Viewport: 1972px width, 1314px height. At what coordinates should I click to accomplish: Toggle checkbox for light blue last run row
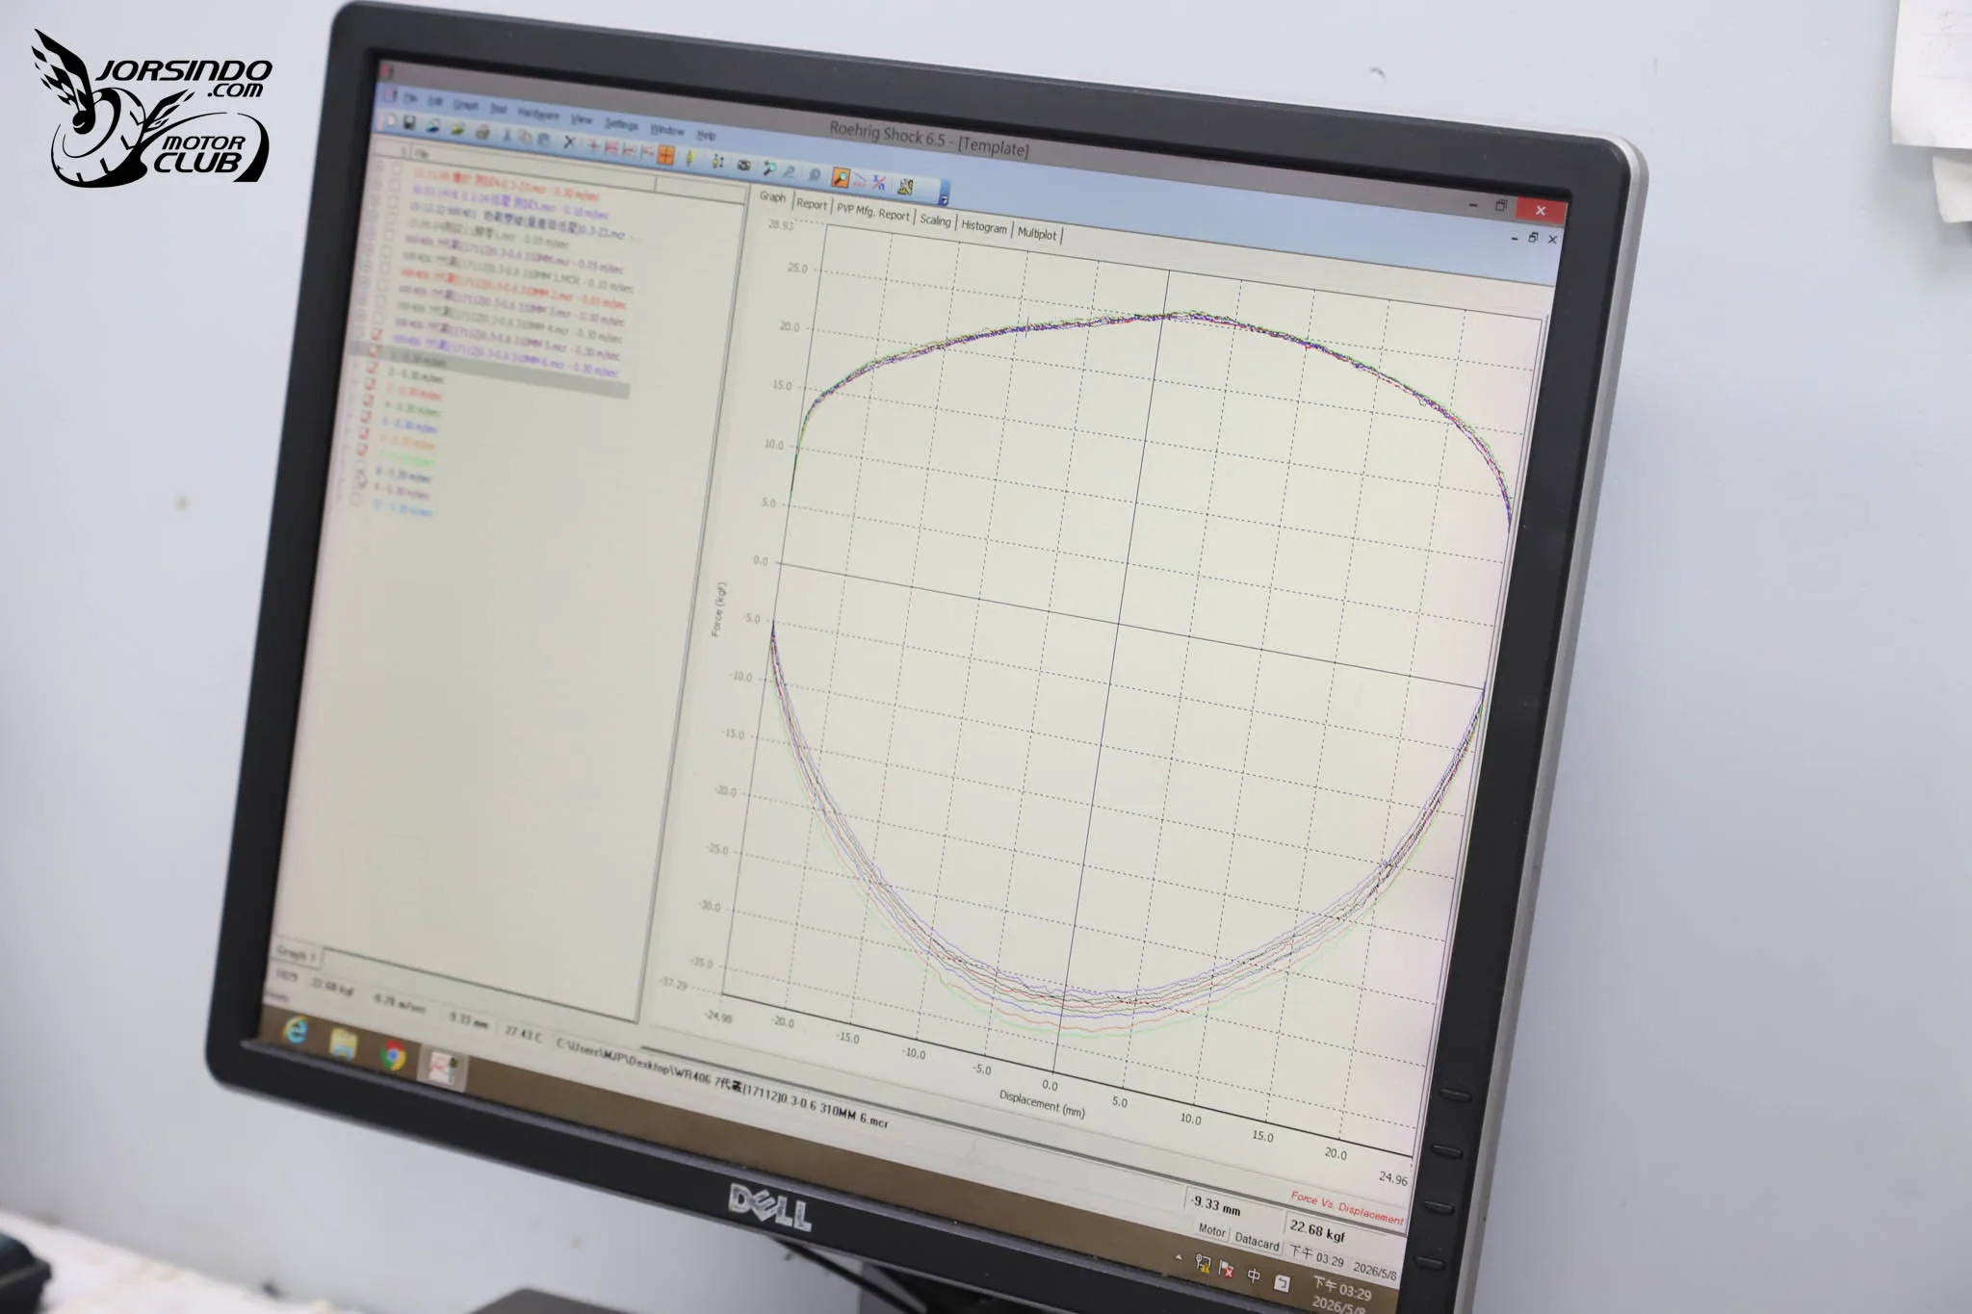click(x=355, y=500)
